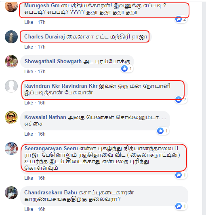Click thumbs-up reaction icon on Seerangarayan's comment
This screenshot has width=206, height=215.
tap(179, 175)
